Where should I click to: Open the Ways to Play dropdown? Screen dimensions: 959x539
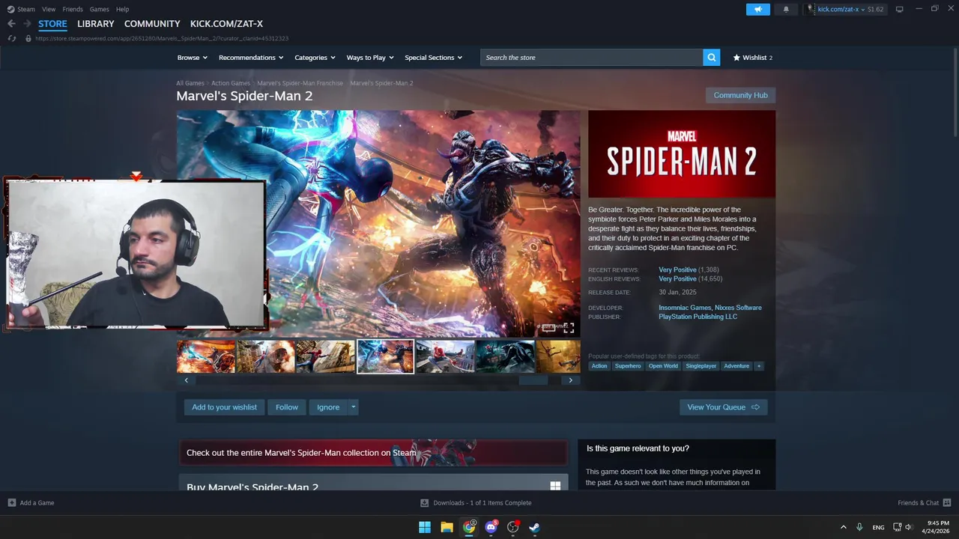click(x=370, y=58)
